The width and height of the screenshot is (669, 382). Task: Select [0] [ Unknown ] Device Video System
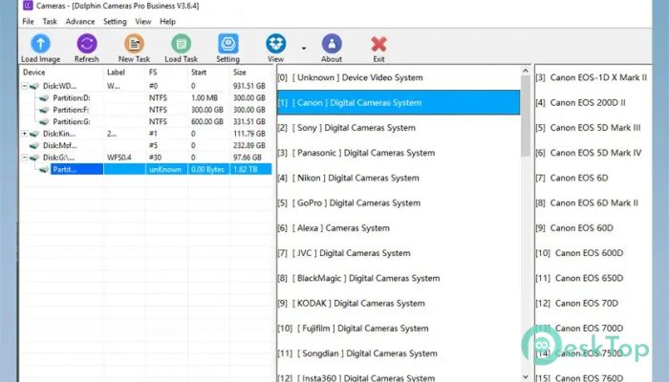pos(399,77)
